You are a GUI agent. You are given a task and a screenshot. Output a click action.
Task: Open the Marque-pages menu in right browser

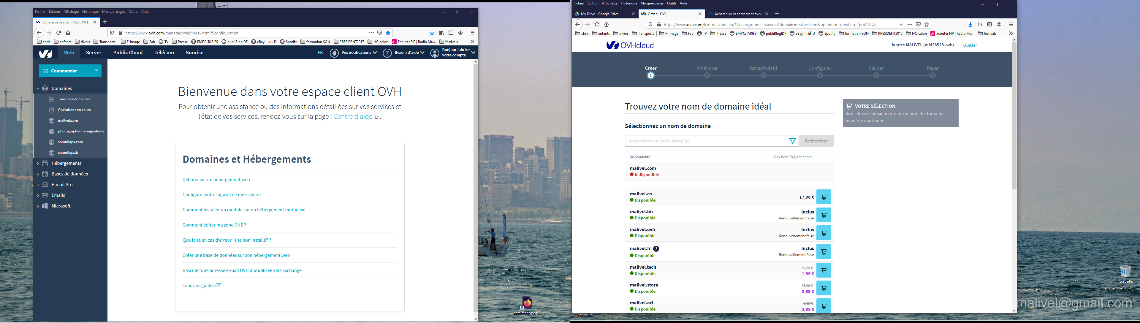click(652, 4)
